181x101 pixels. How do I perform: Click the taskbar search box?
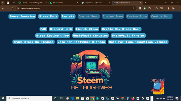pos(29,98)
